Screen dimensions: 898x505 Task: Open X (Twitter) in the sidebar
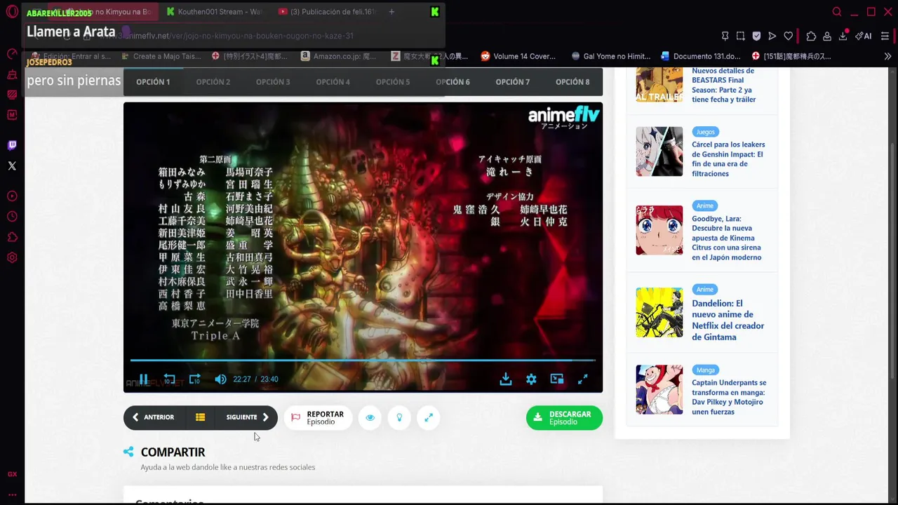(12, 166)
